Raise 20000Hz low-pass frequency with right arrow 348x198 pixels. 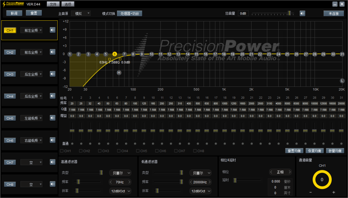coord(209,182)
